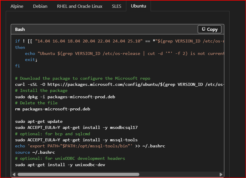Click the 'if !' version check line
The width and height of the screenshot is (246, 178).
click(120, 41)
